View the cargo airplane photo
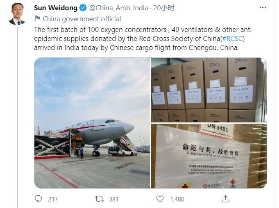Image resolution: width=279 pixels, height=208 pixels. coord(92,123)
